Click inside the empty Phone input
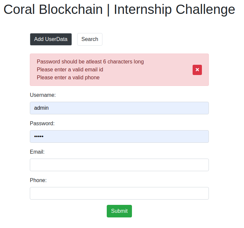244x228 pixels. [x=119, y=193]
